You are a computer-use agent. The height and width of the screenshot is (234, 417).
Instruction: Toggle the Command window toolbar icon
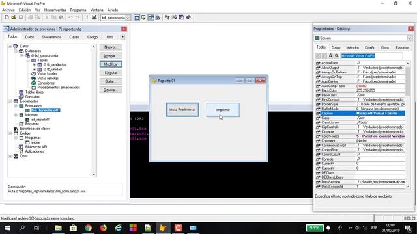coord(137,18)
